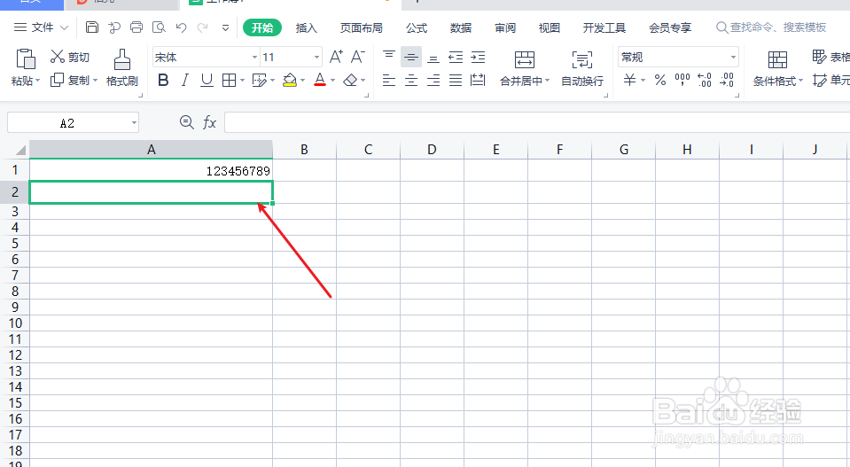Toggle middle vertical alignment
Viewport: 850px width, 467px height.
click(x=411, y=57)
